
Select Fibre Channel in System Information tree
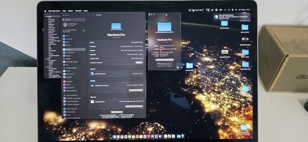click(52, 34)
